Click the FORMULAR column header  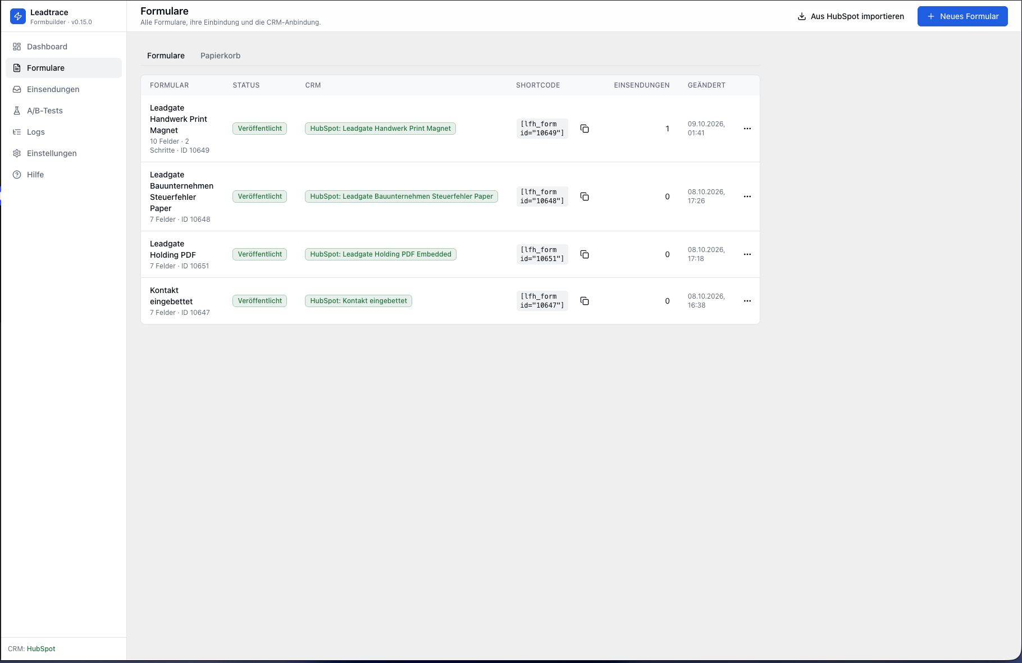tap(169, 85)
